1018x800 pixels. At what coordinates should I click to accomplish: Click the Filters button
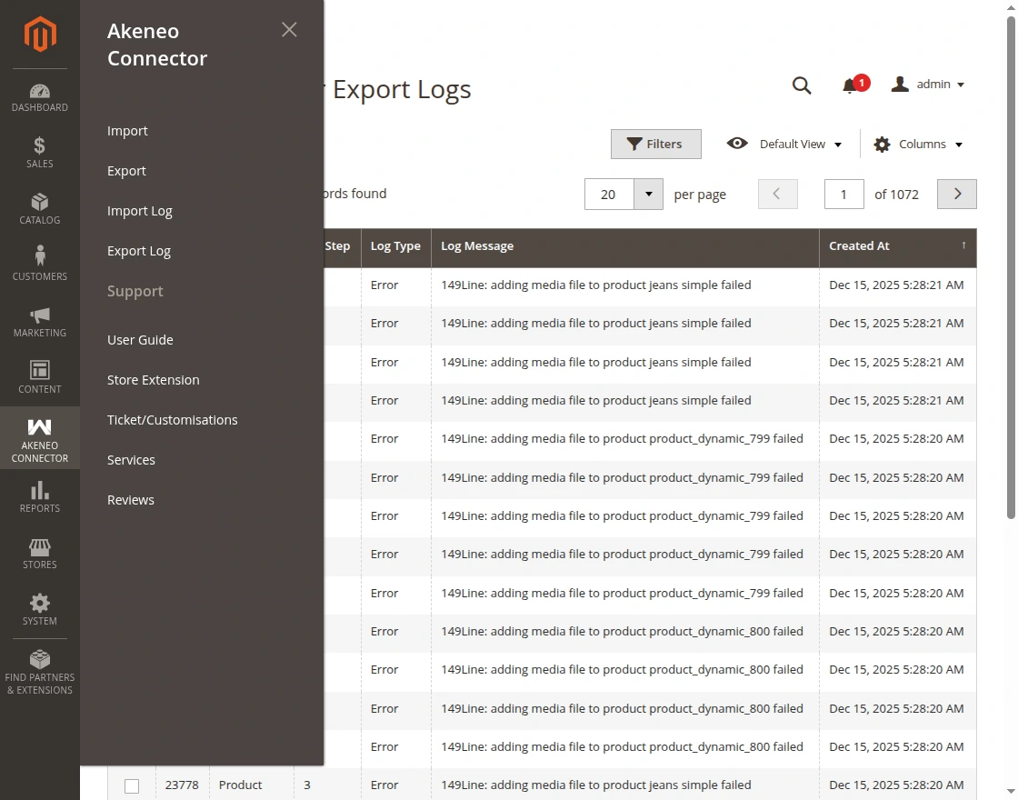point(655,144)
